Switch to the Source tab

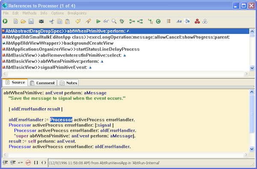15,83
